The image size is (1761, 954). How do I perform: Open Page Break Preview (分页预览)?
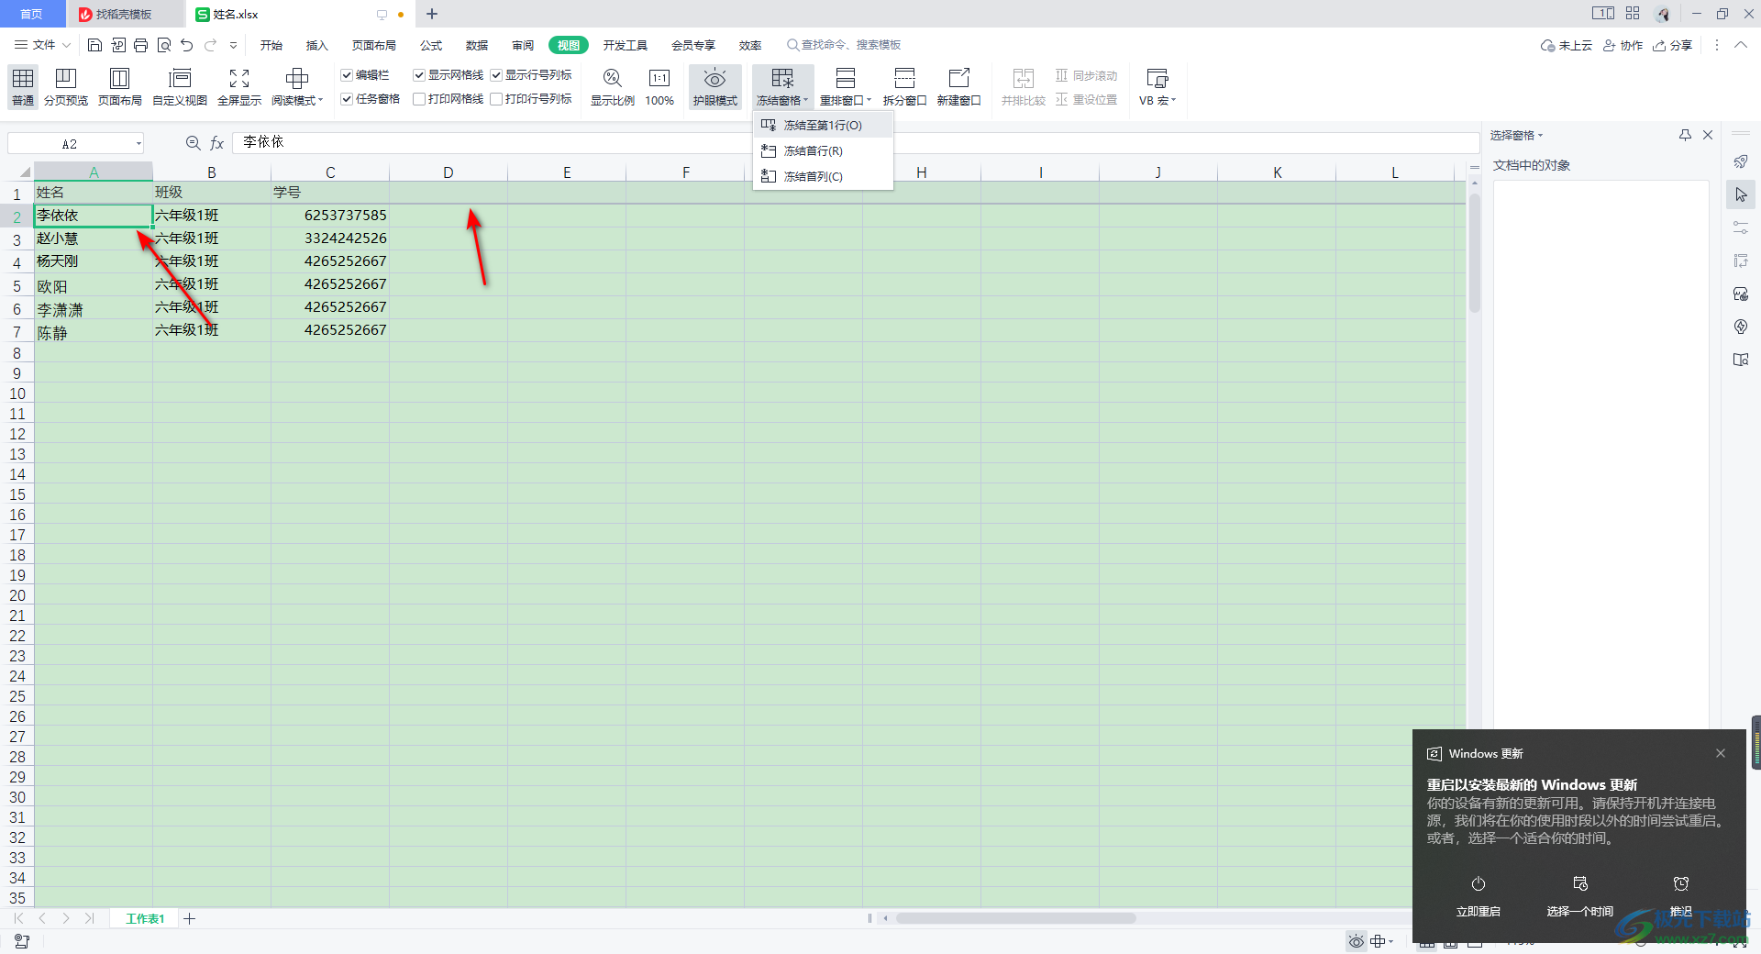click(x=66, y=87)
